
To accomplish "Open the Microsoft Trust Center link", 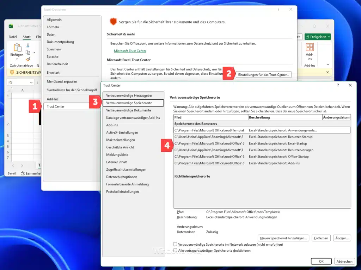I will coord(130,51).
